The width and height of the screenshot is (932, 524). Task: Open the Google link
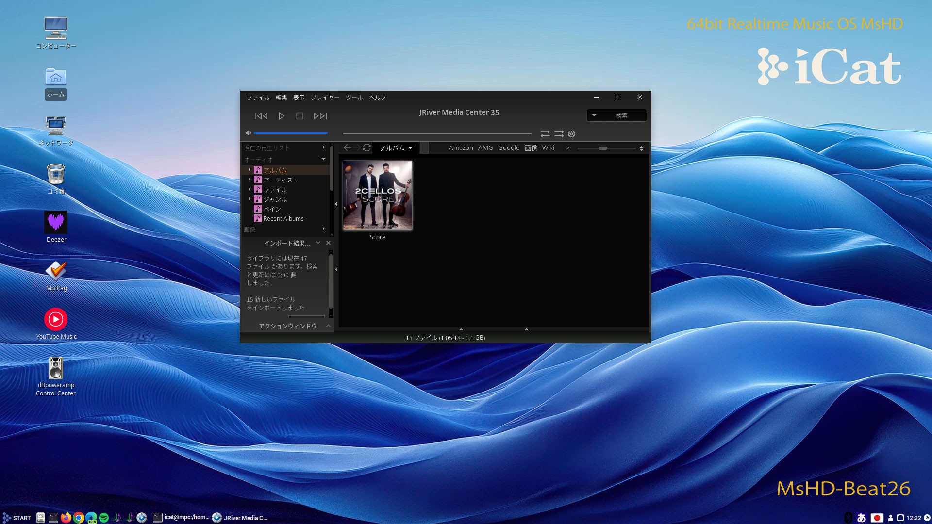pos(509,148)
